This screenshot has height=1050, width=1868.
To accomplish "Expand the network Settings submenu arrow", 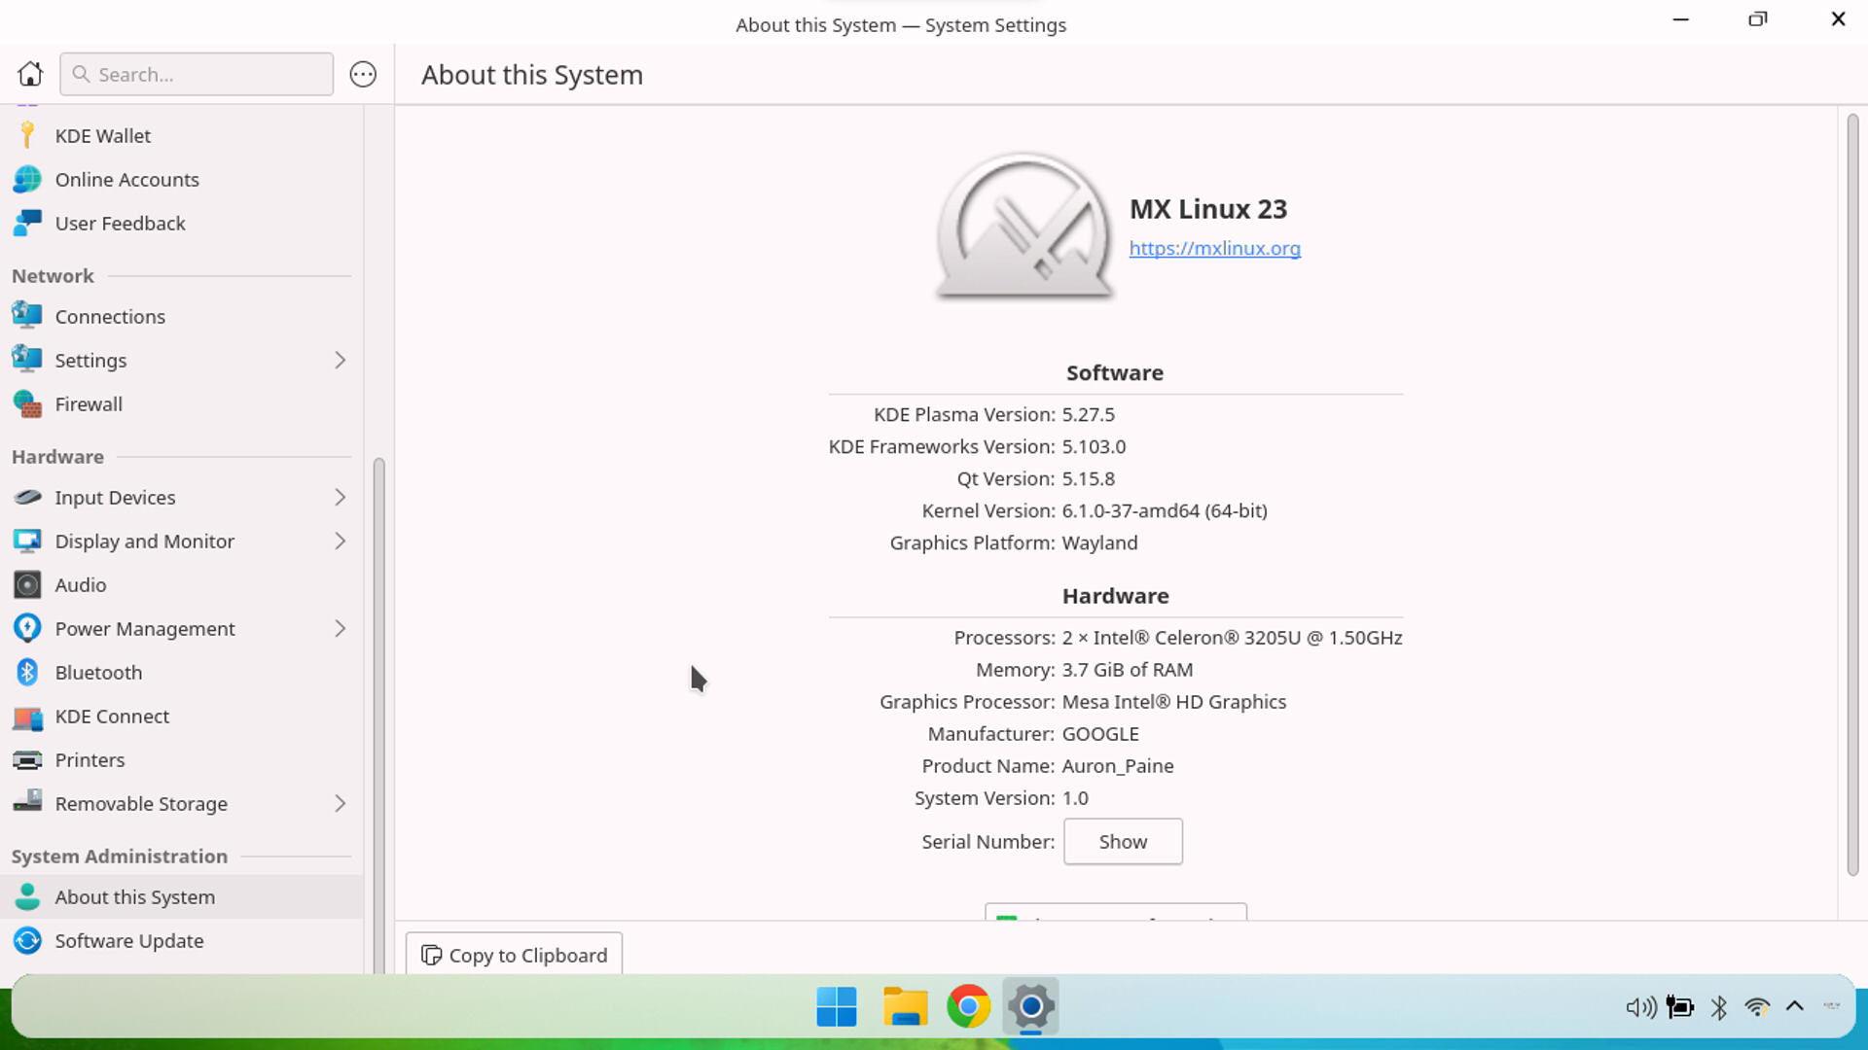I will click(340, 360).
